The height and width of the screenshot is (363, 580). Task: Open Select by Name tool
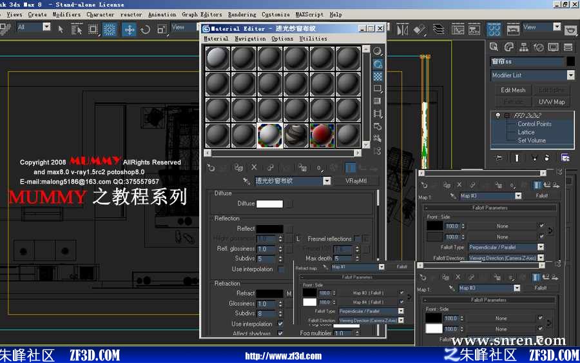(77, 30)
